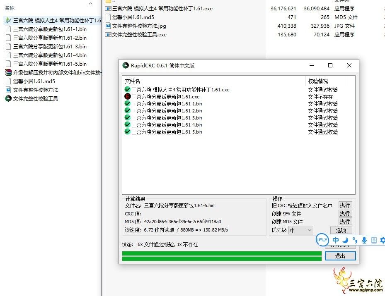Click exe icon of 文件完整性校验工具.exe
The image size is (385, 296).
(x=108, y=35)
